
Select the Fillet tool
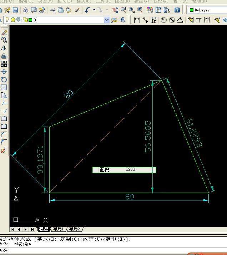[4, 142]
